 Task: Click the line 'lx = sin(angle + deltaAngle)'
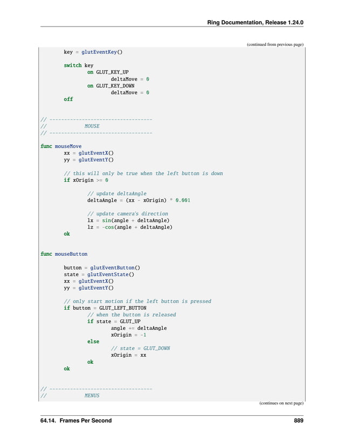point(128,221)
